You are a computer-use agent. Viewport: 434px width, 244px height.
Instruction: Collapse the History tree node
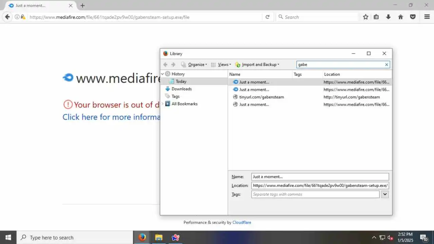coord(163,74)
